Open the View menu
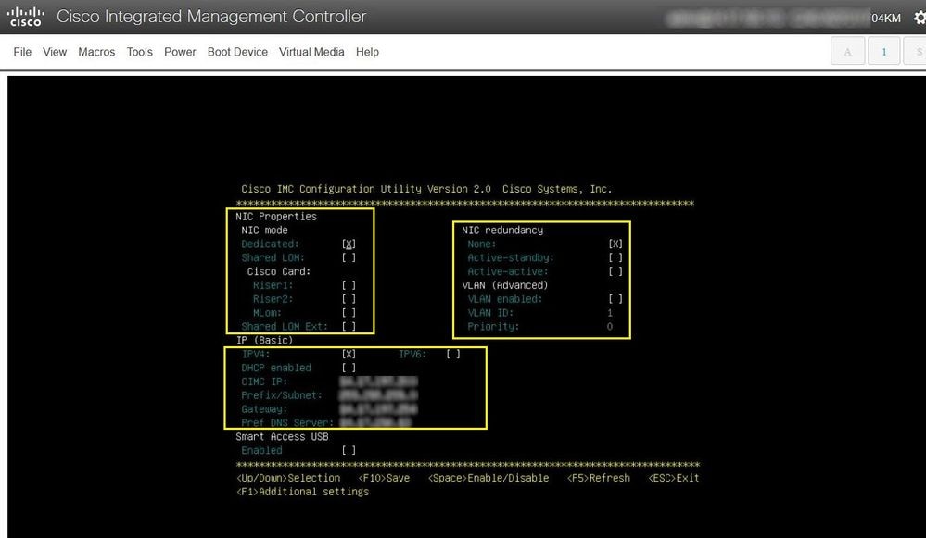Image resolution: width=926 pixels, height=538 pixels. pyautogui.click(x=55, y=52)
